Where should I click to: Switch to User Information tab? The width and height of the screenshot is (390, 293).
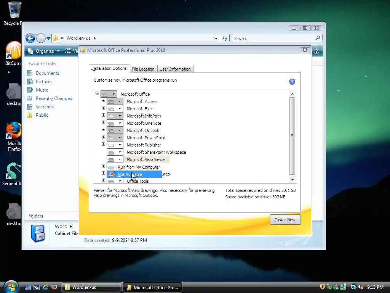click(x=175, y=69)
